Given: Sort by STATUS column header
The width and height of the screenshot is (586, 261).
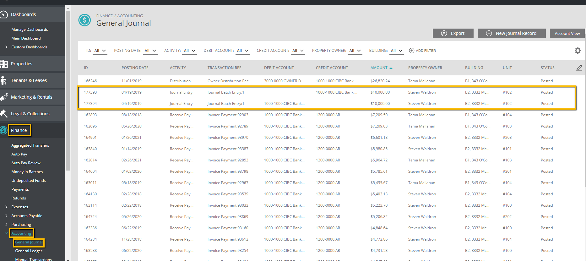Looking at the screenshot, I should click(547, 68).
